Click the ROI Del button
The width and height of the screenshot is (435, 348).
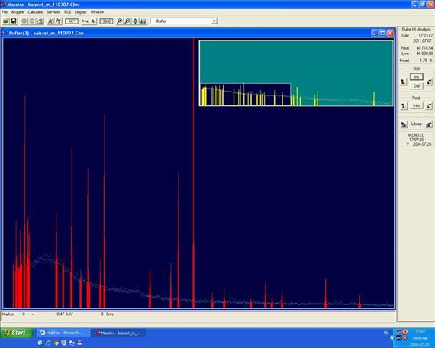(x=417, y=85)
